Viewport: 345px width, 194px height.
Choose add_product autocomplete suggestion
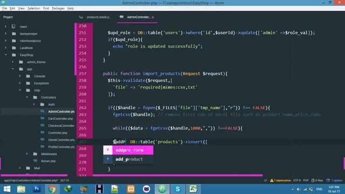(128, 159)
